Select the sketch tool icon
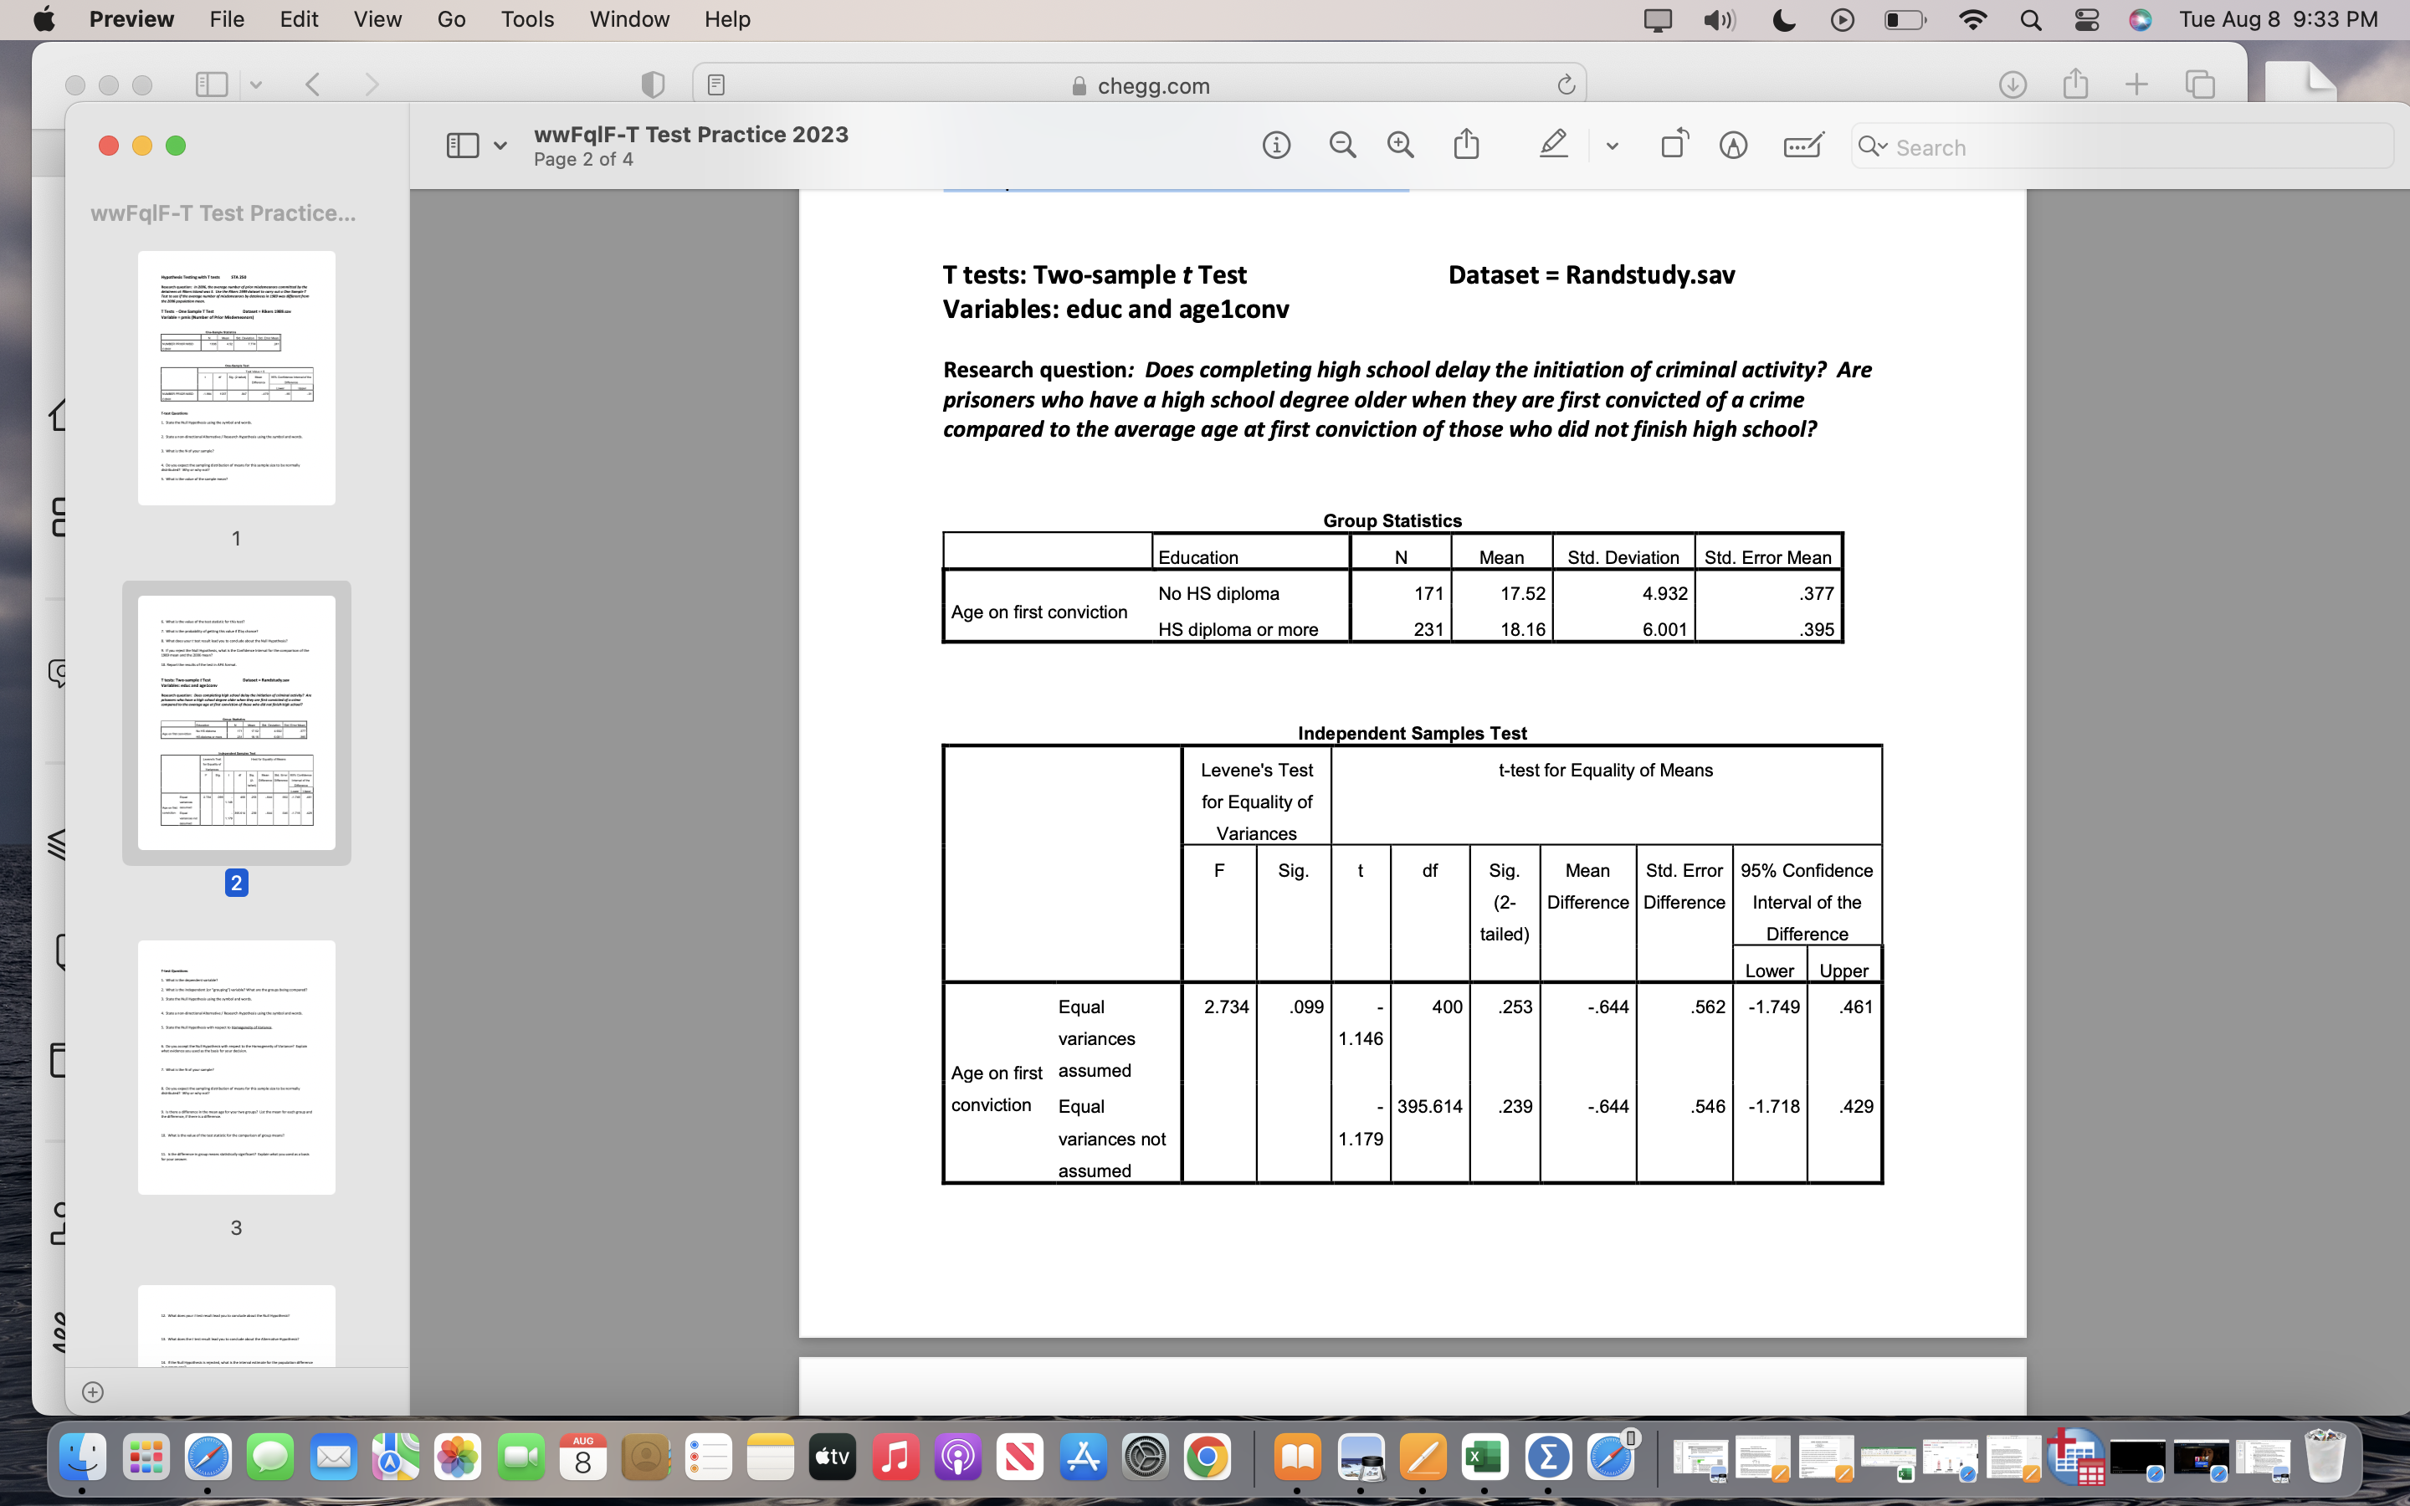2410x1506 pixels. coord(1734,146)
